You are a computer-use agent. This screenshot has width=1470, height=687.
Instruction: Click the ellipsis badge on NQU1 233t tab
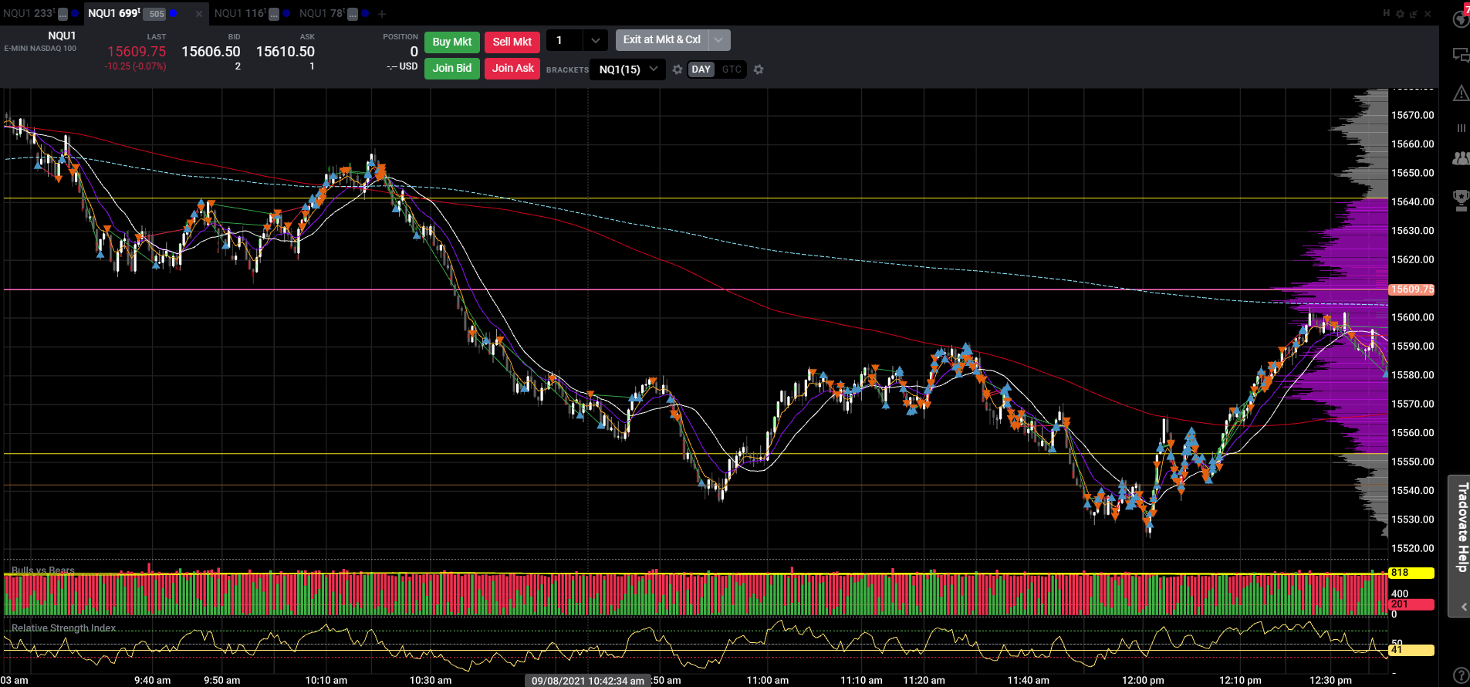point(63,14)
